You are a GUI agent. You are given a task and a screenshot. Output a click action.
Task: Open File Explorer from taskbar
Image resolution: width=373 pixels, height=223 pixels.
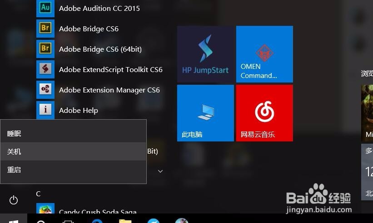(x=125, y=221)
